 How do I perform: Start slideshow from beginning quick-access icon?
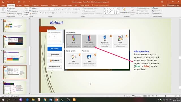click(x=19, y=2)
